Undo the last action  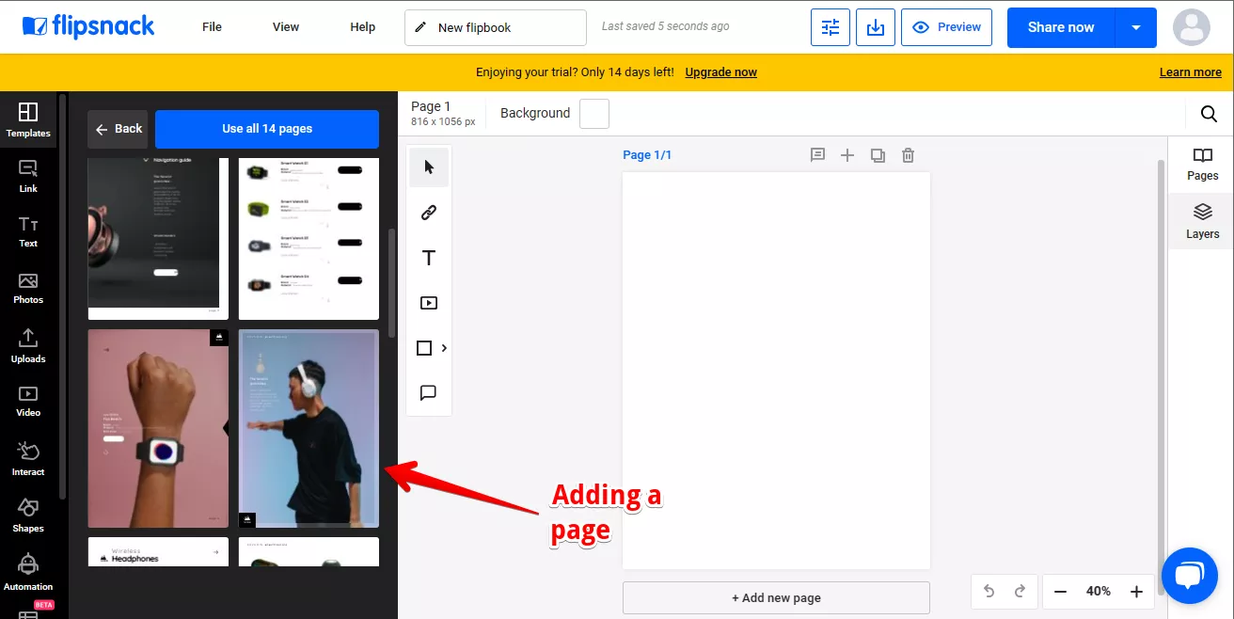coord(989,592)
